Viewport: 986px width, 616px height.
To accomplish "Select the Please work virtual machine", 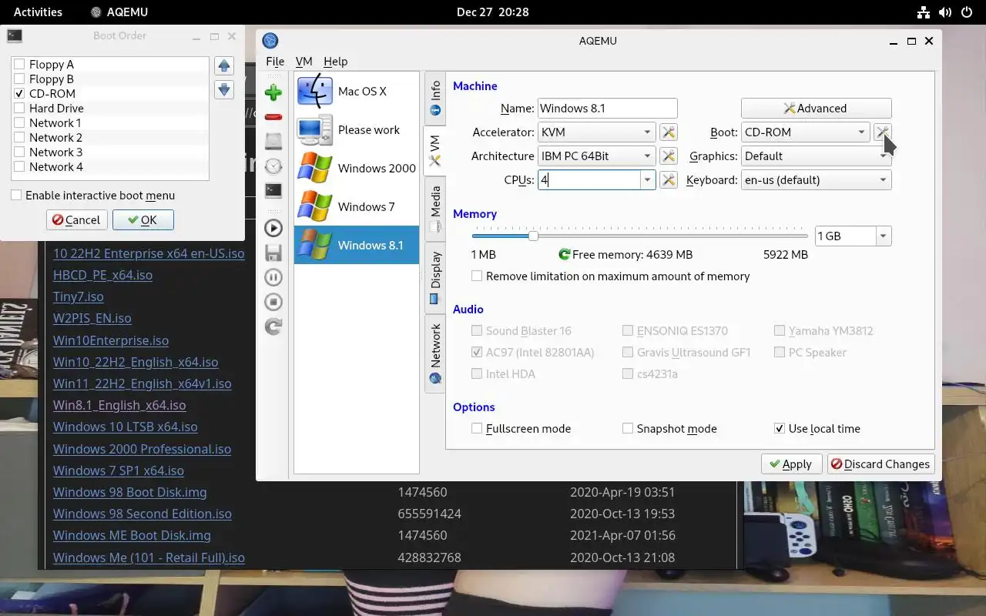I will pyautogui.click(x=357, y=129).
